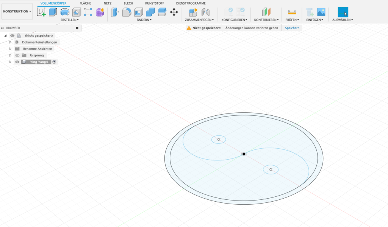Viewport: 388px width, 227px height.
Task: Click the Speichern link to save
Action: pos(291,28)
